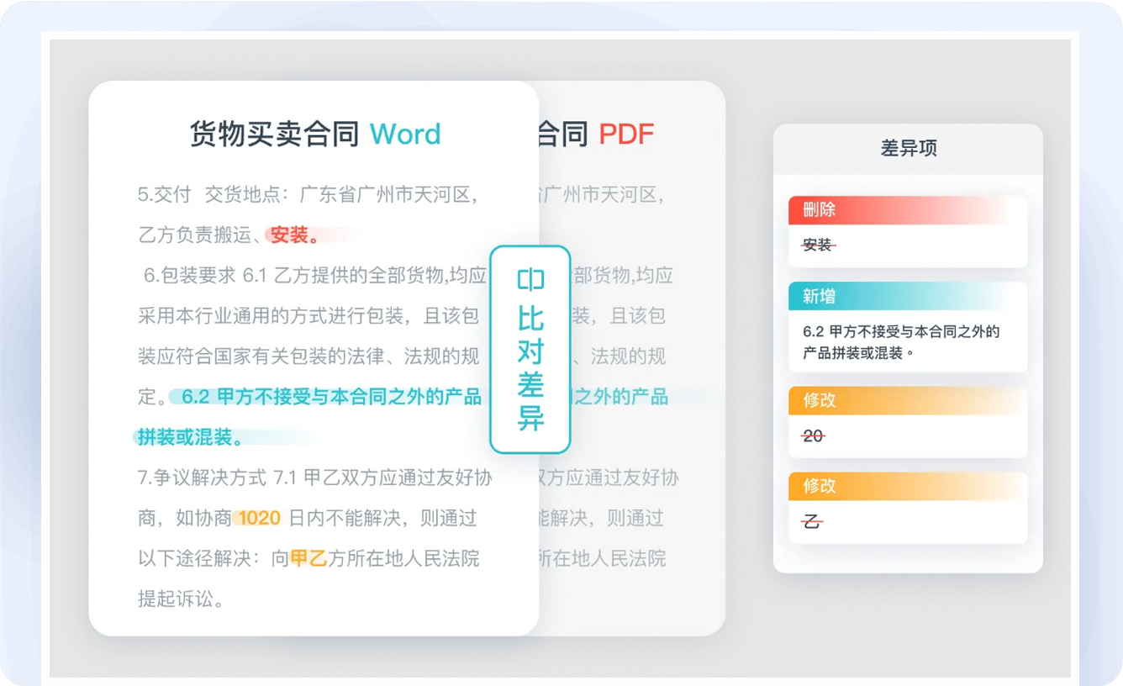The height and width of the screenshot is (686, 1123).
Task: Select the teal 新增 difference label
Action: pos(820,296)
